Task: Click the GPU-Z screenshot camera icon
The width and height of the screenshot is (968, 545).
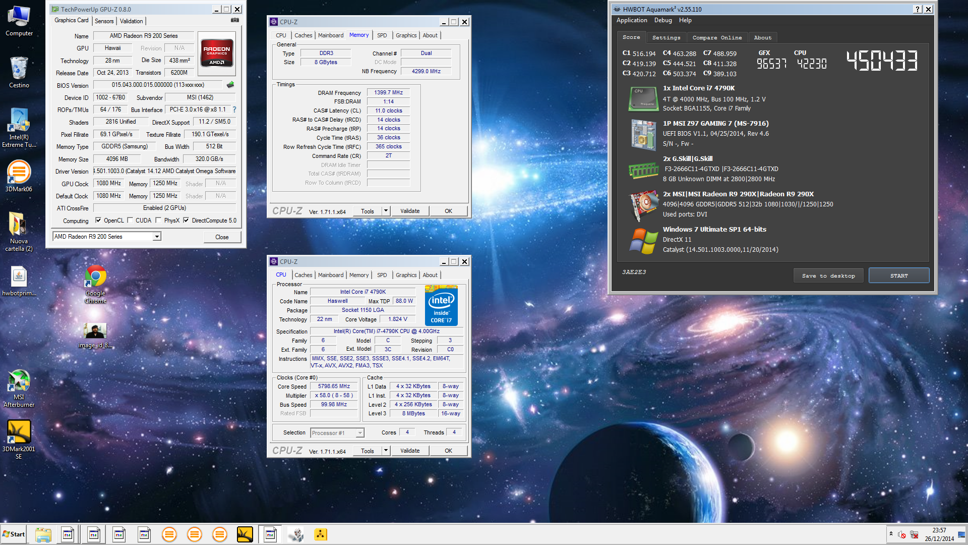Action: 235,20
